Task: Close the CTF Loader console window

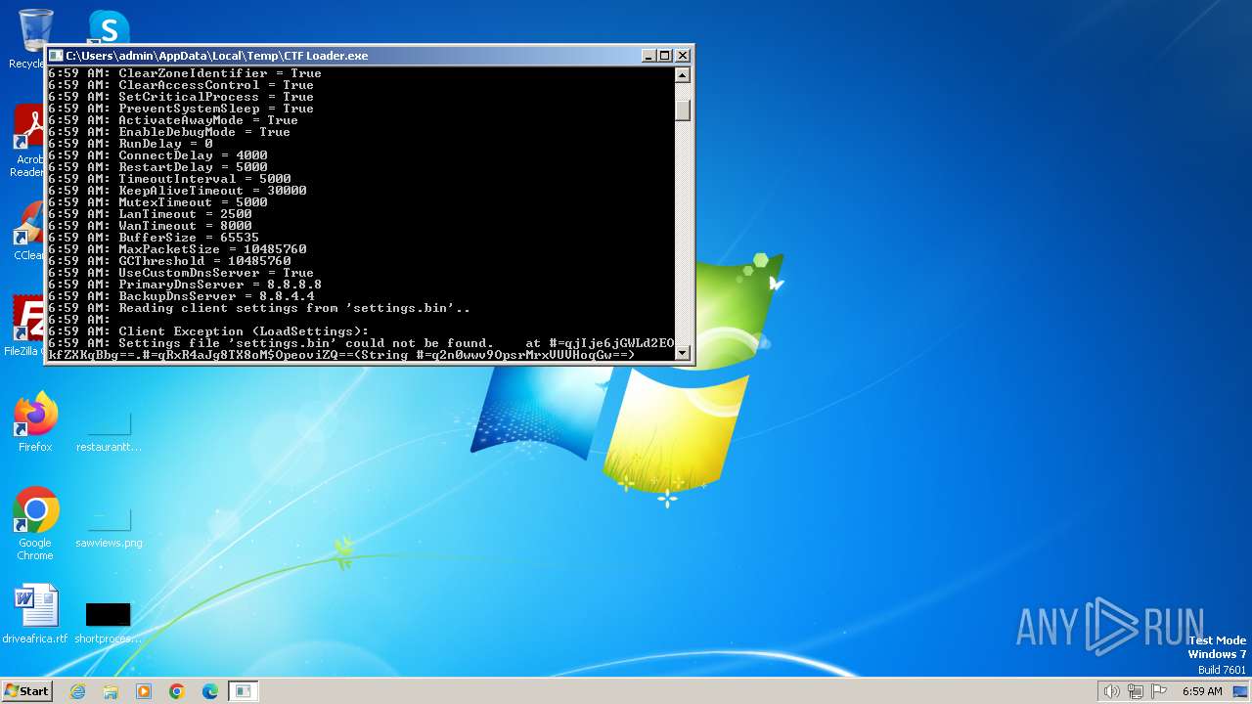Action: (683, 56)
